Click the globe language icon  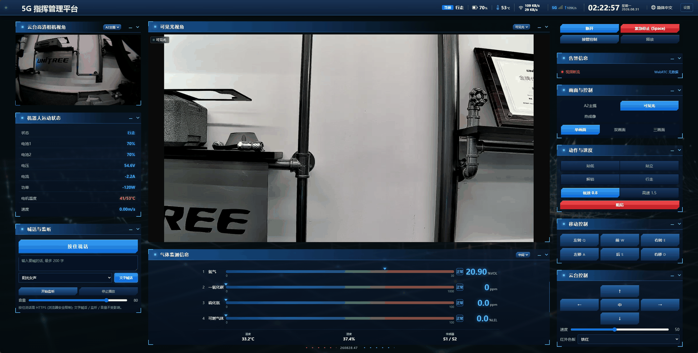653,7
